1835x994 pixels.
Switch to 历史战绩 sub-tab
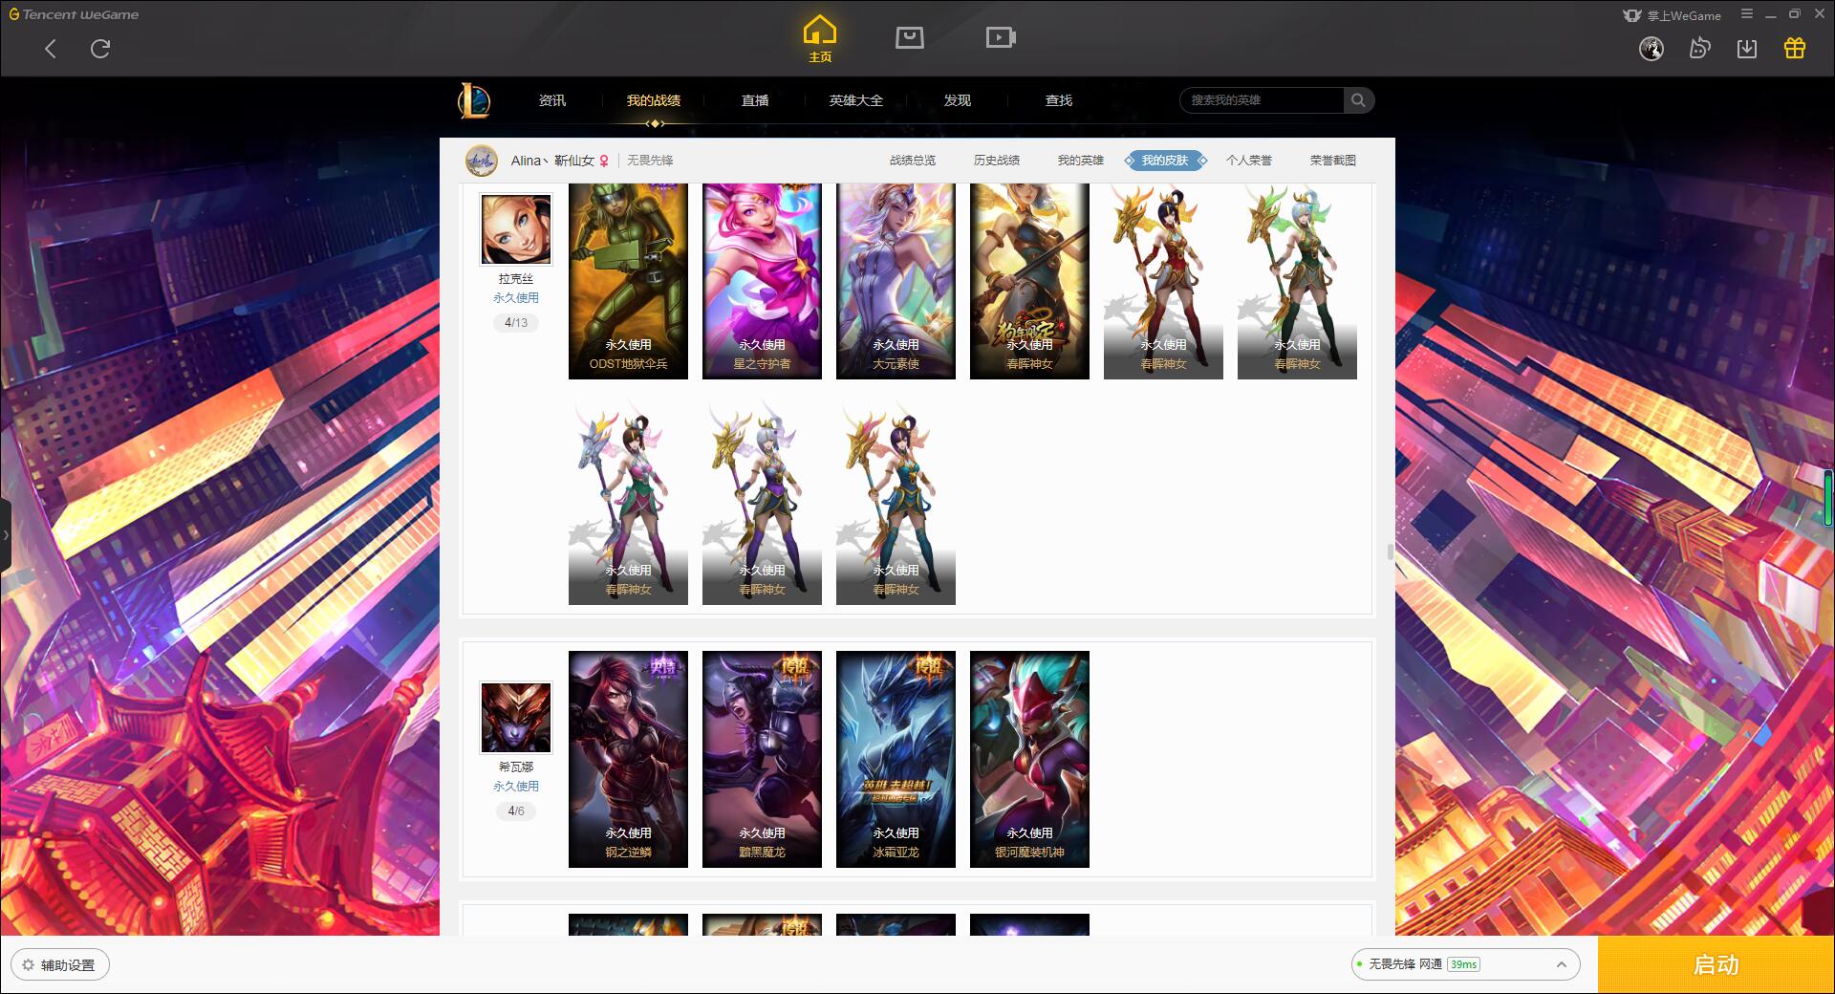[x=997, y=161]
